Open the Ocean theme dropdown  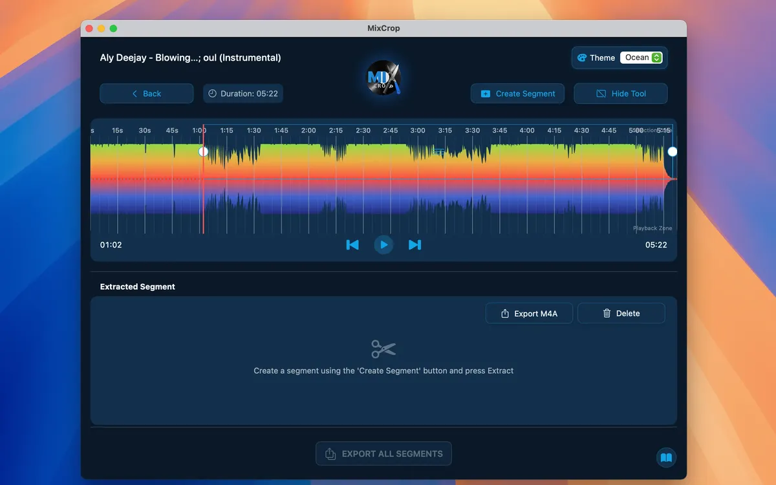point(641,58)
